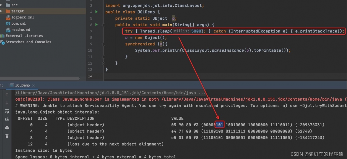Click the JOLDemo run tab icon

(x=12, y=85)
